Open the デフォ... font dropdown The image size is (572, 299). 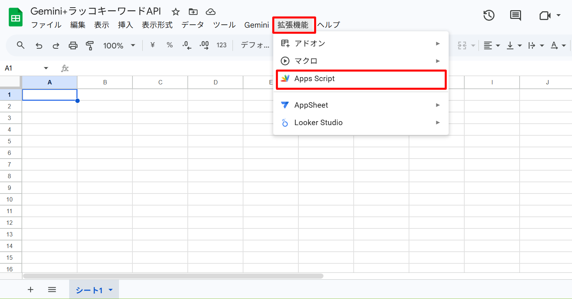tap(255, 45)
